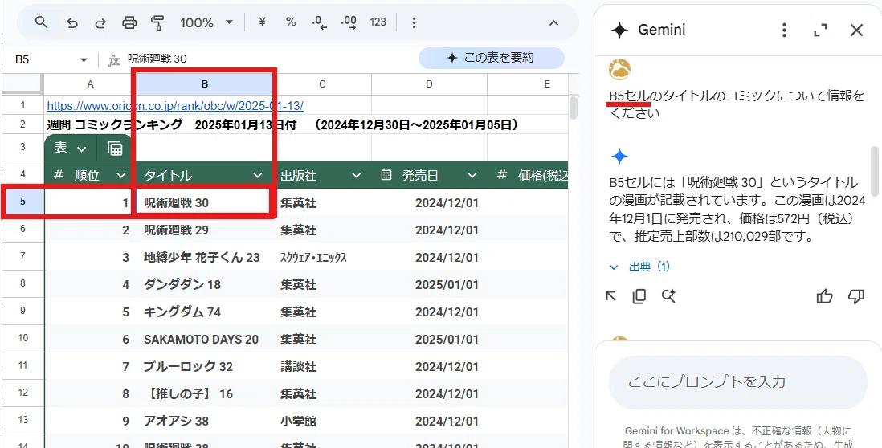Select the cell SAKAMOTO DAYS 20
882x448 pixels.
(x=205, y=340)
